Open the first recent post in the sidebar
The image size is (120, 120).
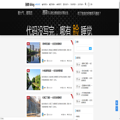(84, 65)
